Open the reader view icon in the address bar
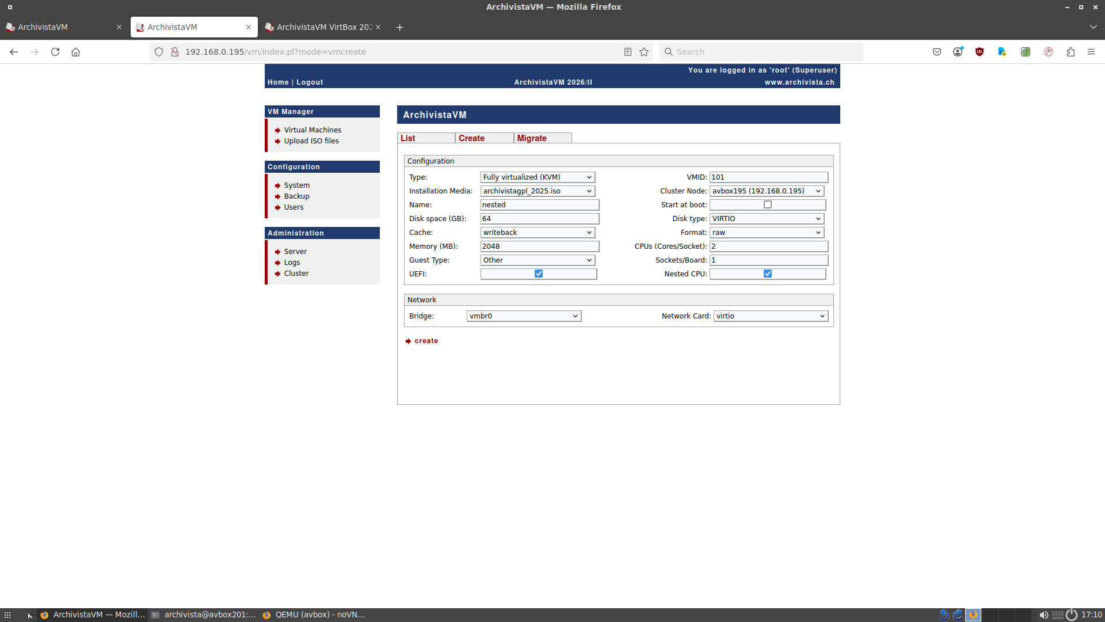Image resolution: width=1105 pixels, height=622 pixels. point(628,52)
